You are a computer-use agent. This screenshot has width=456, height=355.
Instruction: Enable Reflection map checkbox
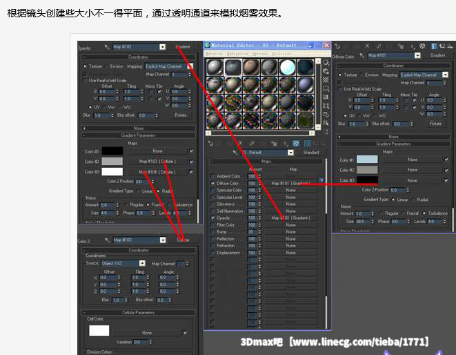213,239
